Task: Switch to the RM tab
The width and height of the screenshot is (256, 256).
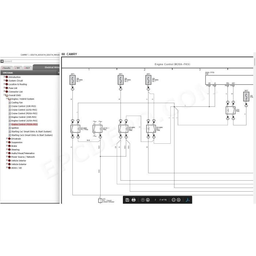Action: pos(17,68)
